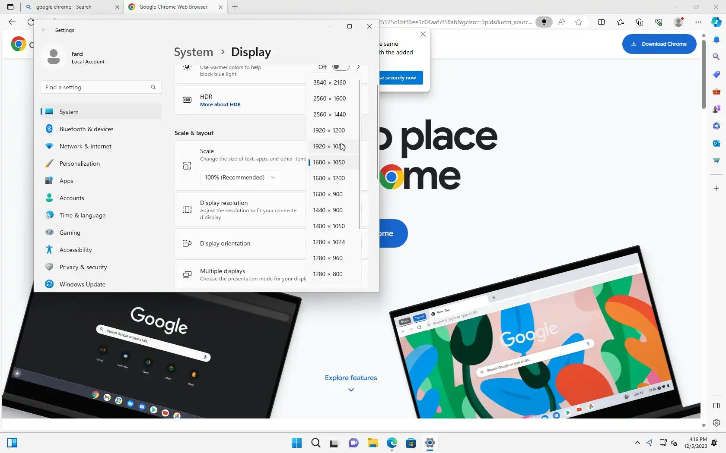Click the browse securely now button
The height and width of the screenshot is (453, 726).
[x=401, y=78]
